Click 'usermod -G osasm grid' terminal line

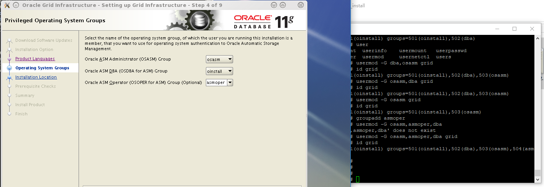[x=388, y=100]
